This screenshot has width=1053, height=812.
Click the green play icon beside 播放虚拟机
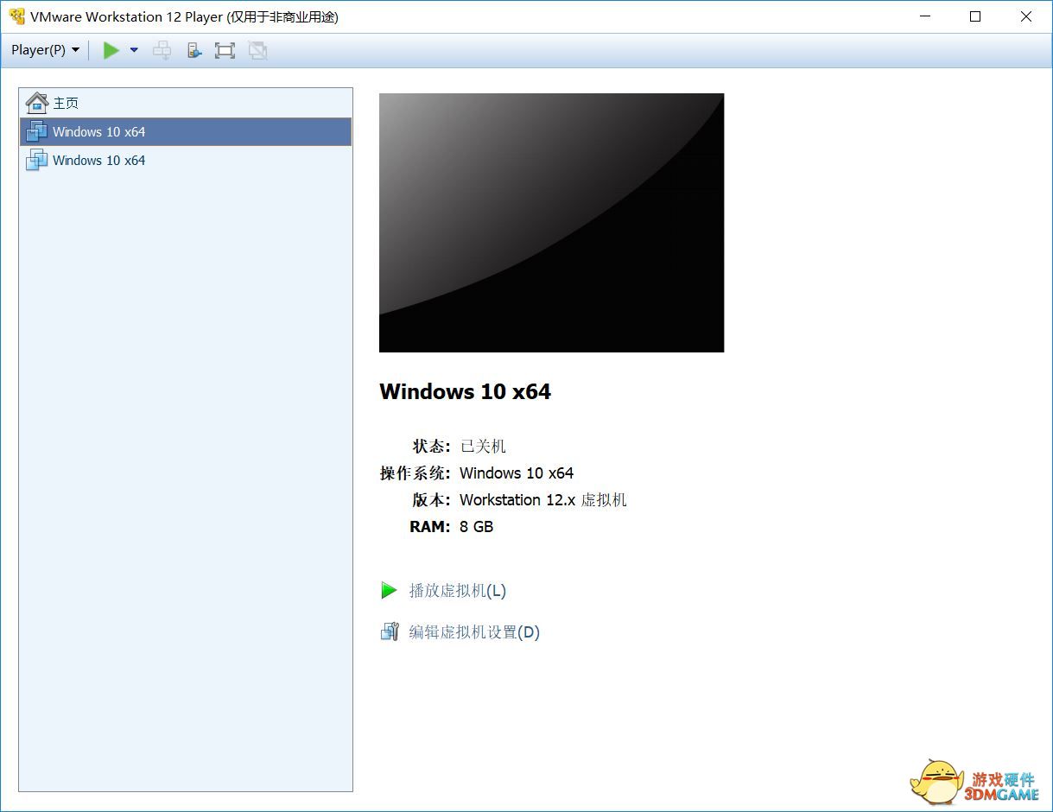point(389,591)
